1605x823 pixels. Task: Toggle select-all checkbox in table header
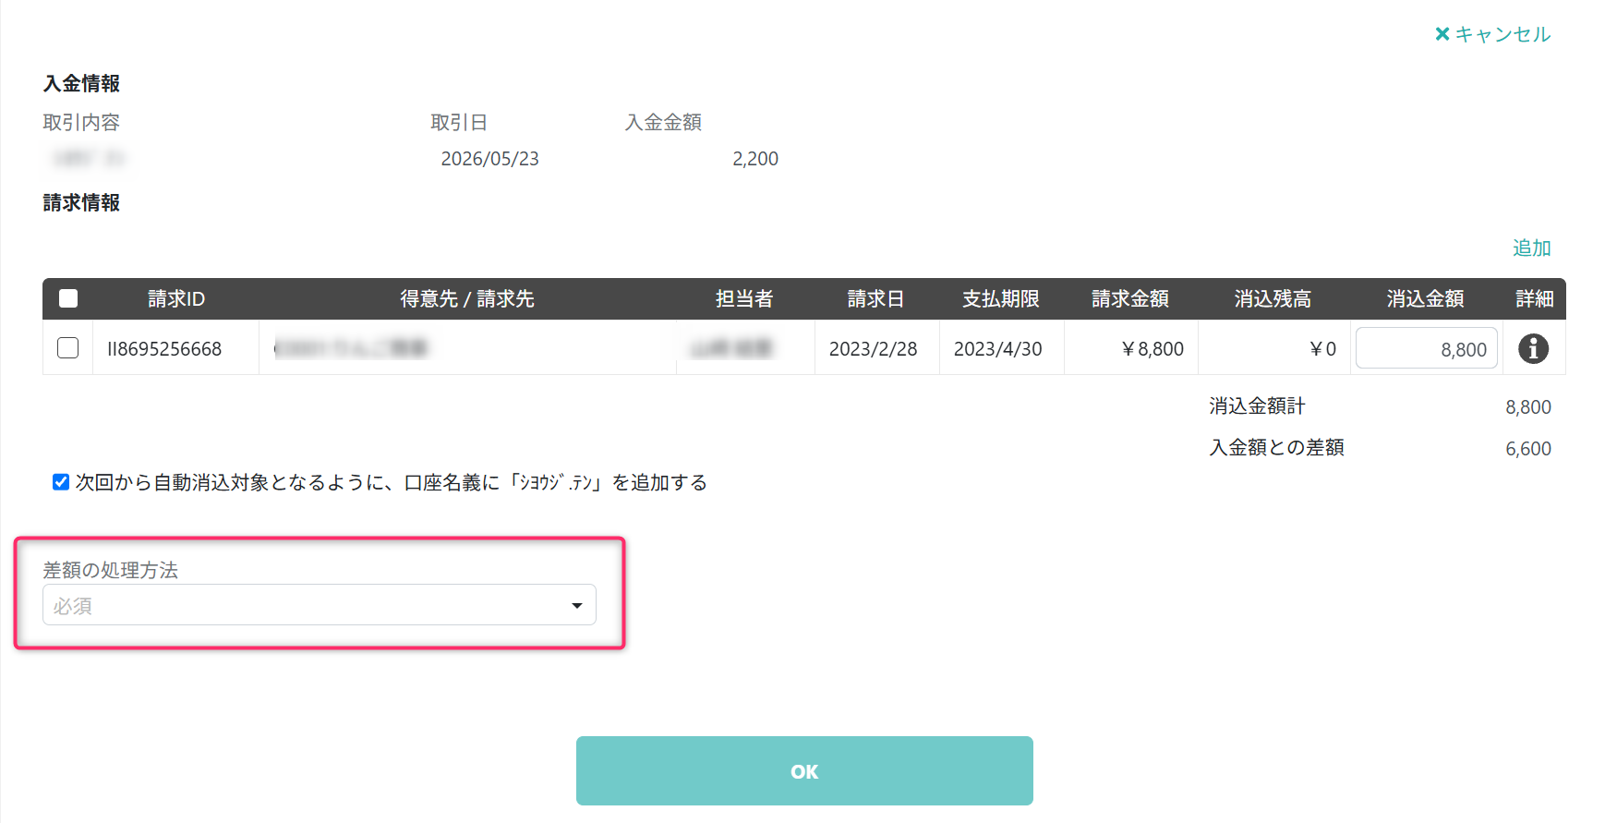68,298
